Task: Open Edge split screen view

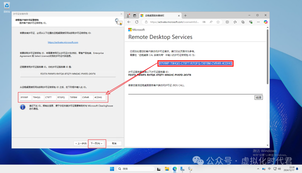Action: (227, 22)
